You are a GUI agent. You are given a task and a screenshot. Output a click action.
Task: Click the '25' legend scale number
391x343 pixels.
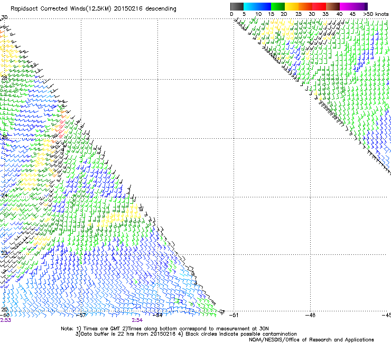[x=299, y=14]
